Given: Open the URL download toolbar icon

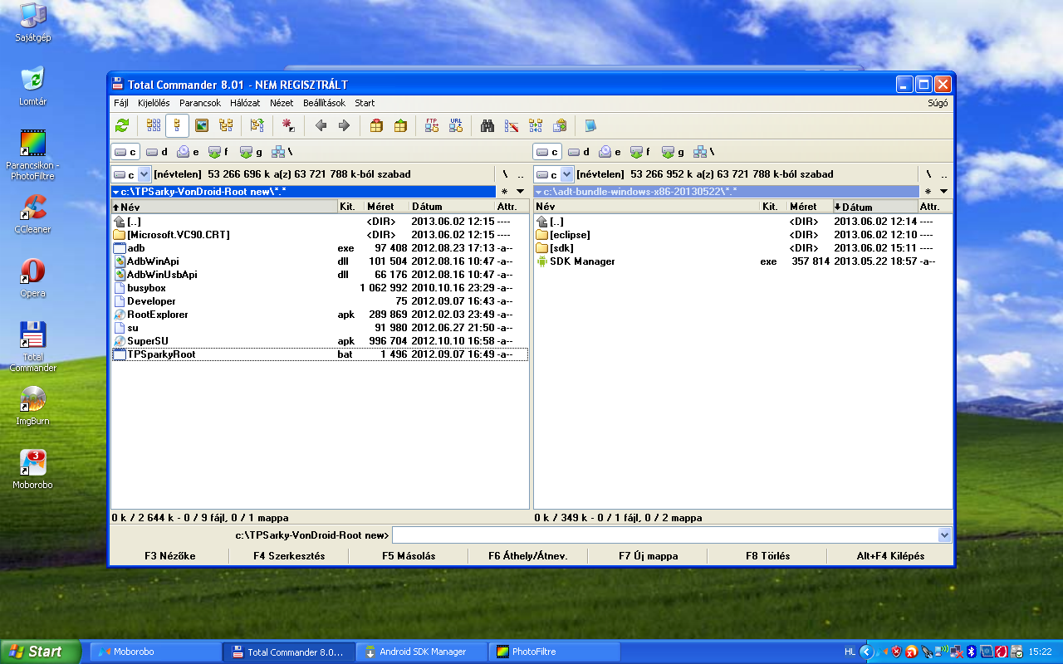Looking at the screenshot, I should pos(456,125).
